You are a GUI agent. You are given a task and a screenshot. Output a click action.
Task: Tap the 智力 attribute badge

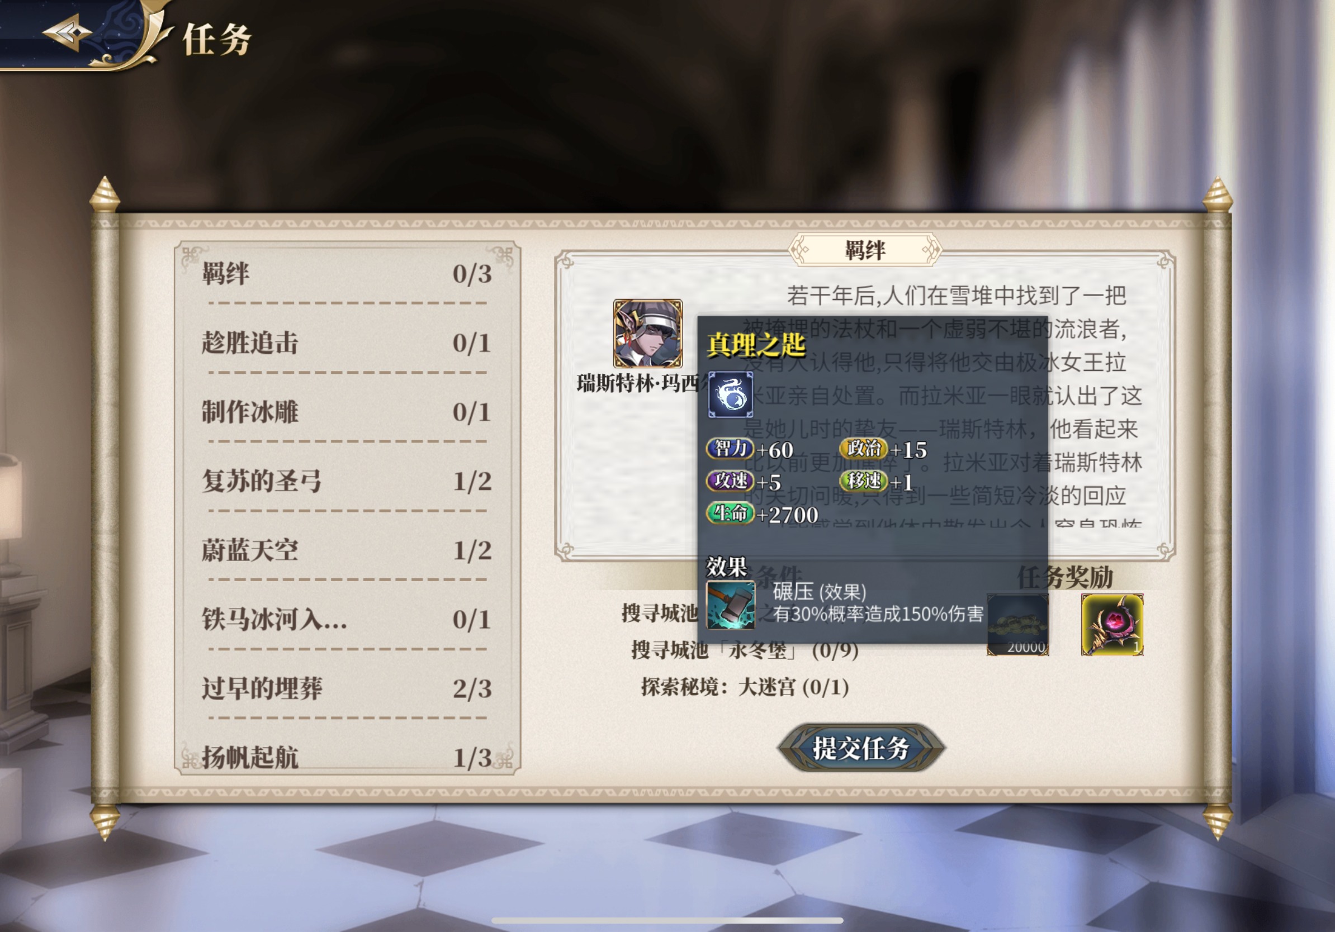tap(730, 449)
